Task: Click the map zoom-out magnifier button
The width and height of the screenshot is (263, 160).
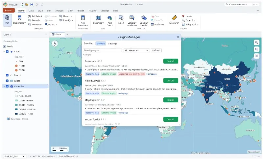Action: pos(256,49)
